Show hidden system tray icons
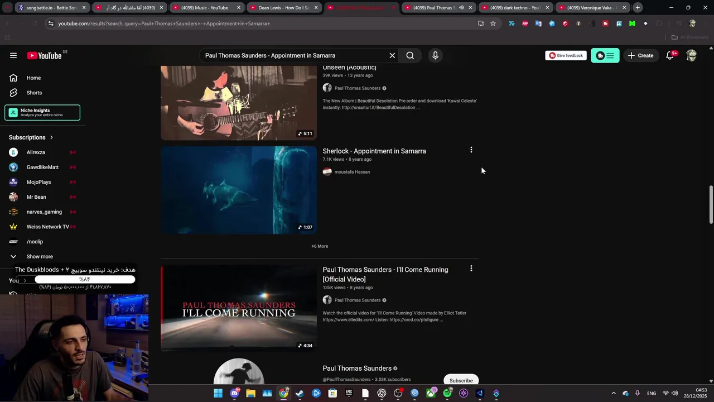The width and height of the screenshot is (714, 402). click(x=614, y=393)
